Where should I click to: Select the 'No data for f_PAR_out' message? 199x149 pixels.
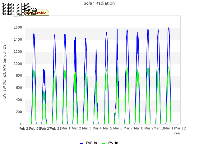tap(19, 11)
